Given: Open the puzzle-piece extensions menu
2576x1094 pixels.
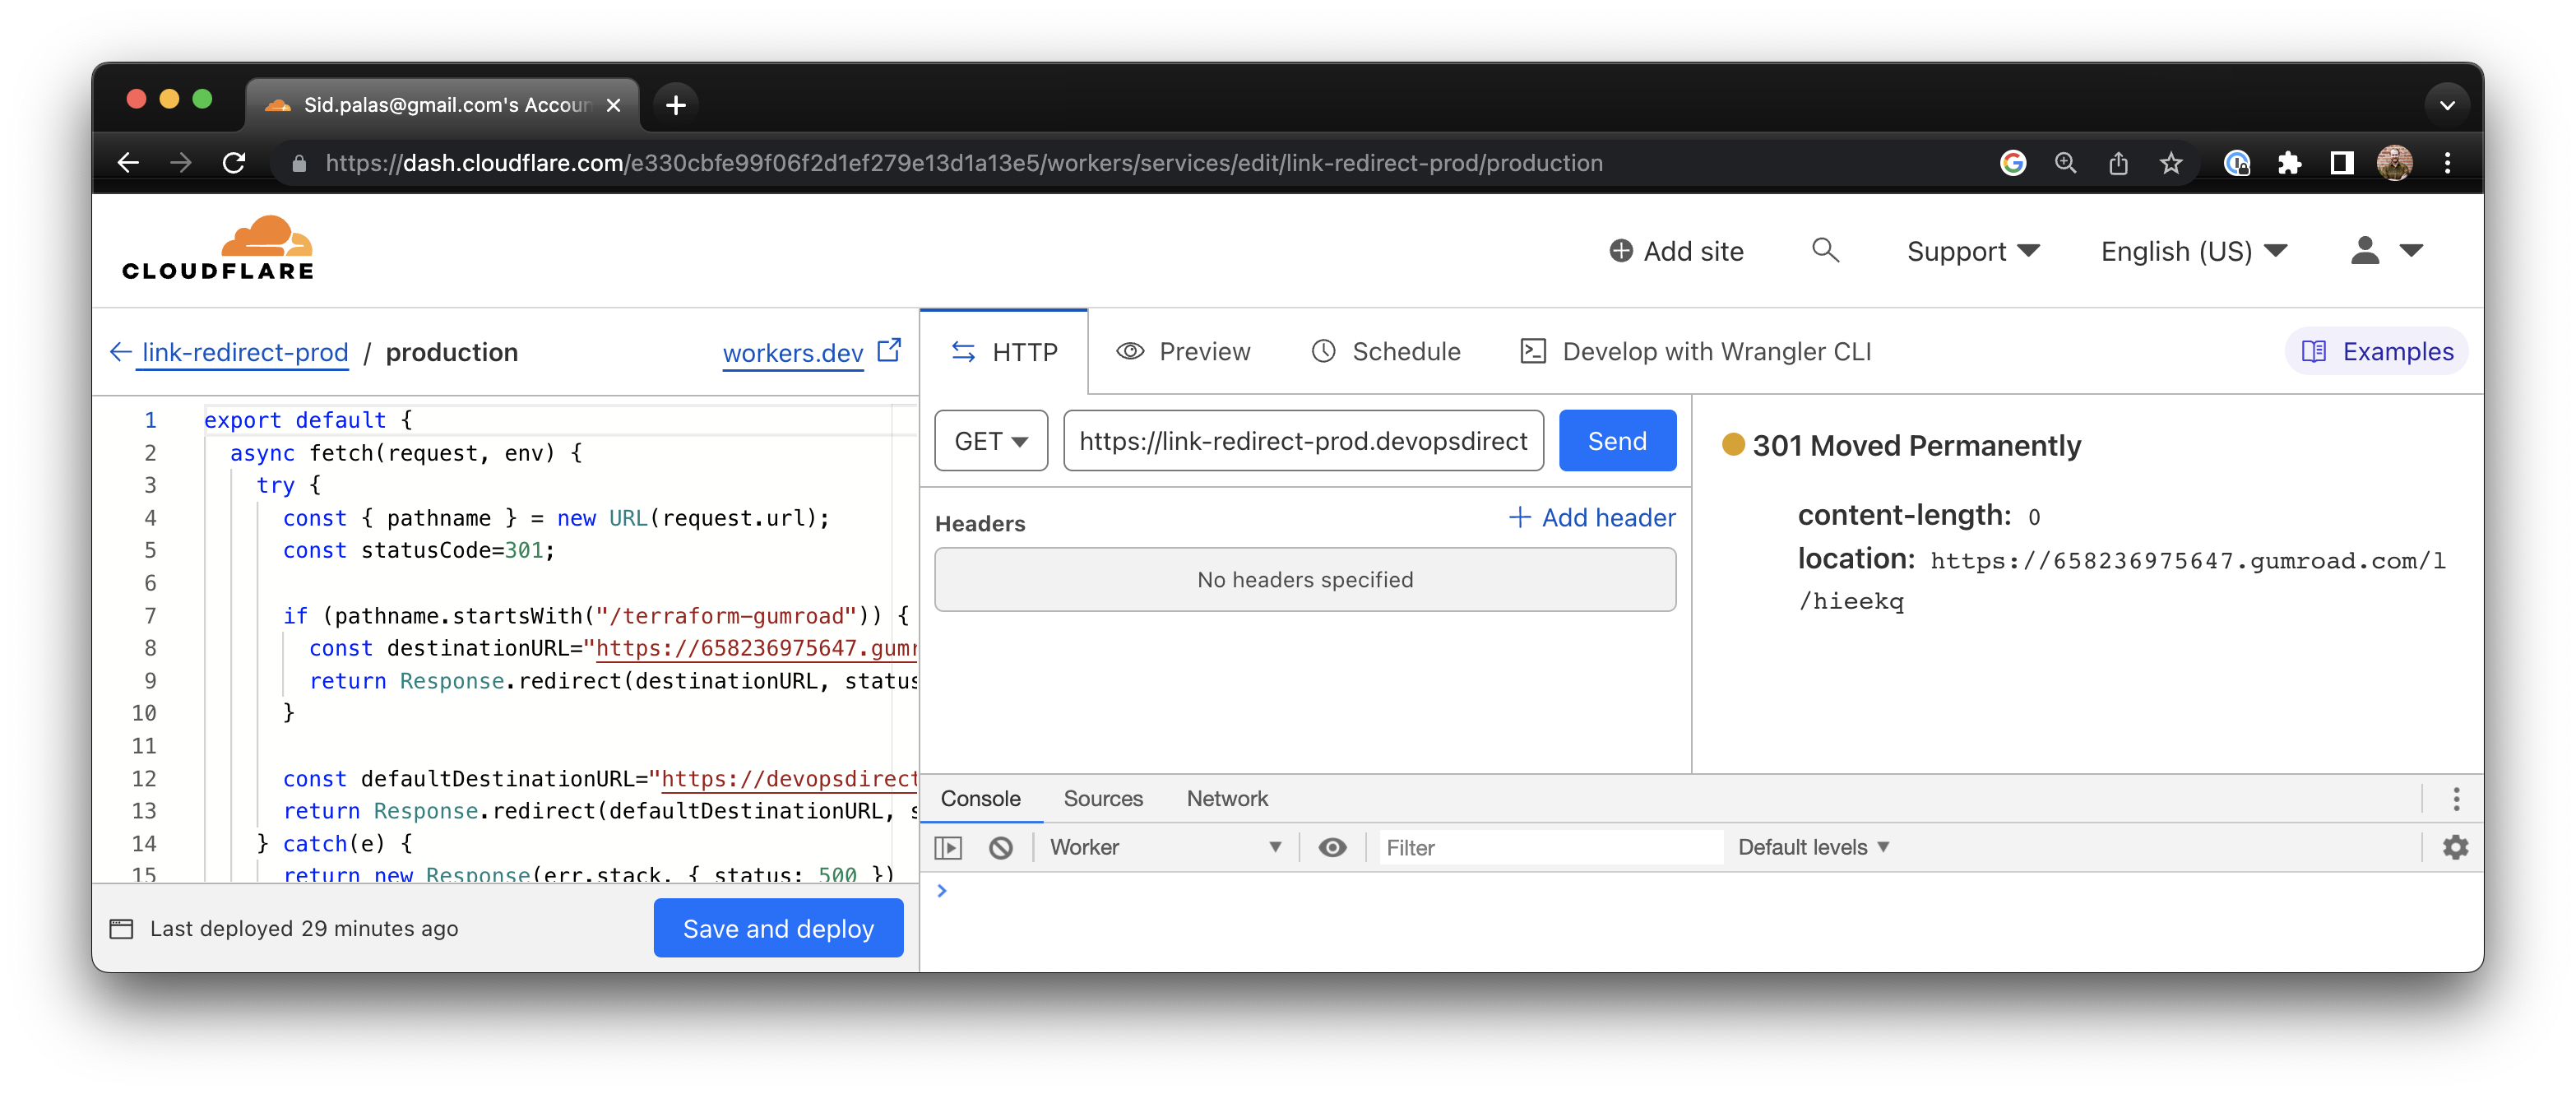Looking at the screenshot, I should click(x=2290, y=163).
